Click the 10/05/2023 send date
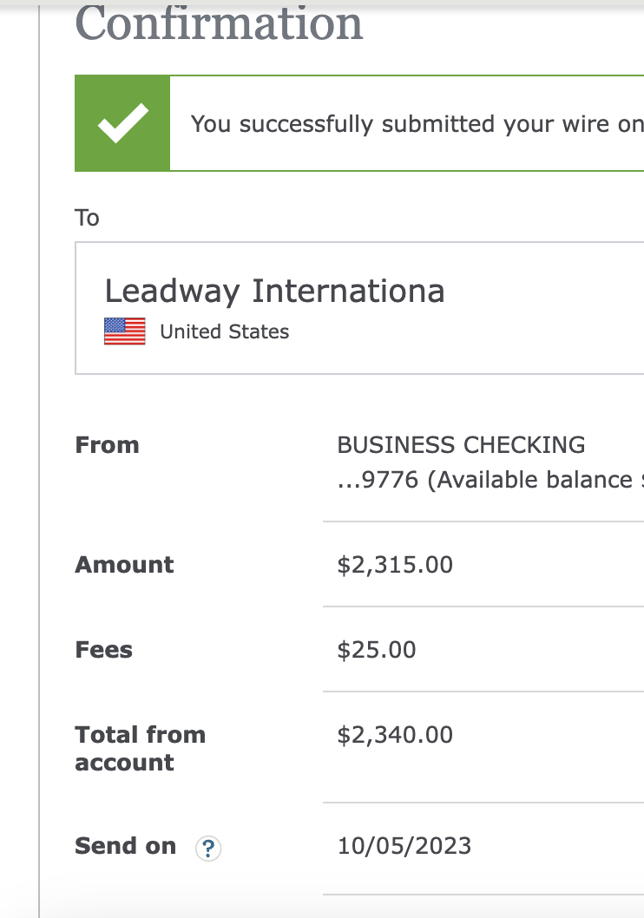 404,846
